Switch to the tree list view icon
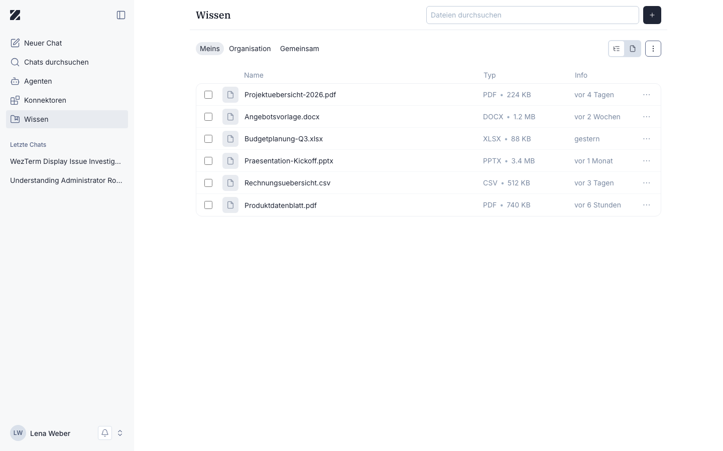 617,49
